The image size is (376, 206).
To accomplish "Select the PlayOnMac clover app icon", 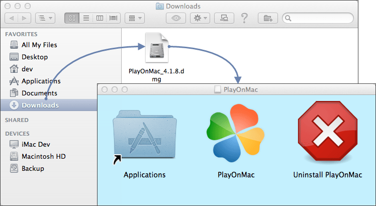I will (236, 133).
